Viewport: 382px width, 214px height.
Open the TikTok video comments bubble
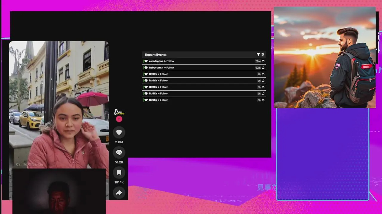coord(119,152)
